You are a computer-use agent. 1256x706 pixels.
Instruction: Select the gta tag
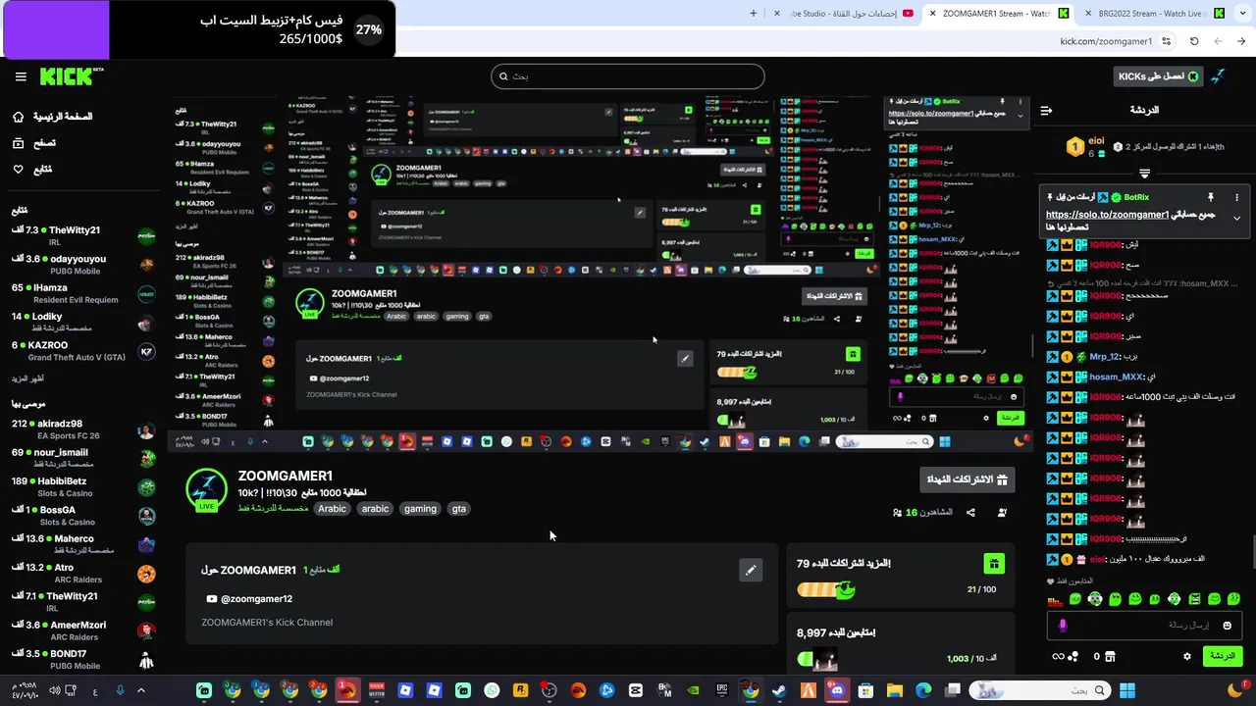(458, 509)
